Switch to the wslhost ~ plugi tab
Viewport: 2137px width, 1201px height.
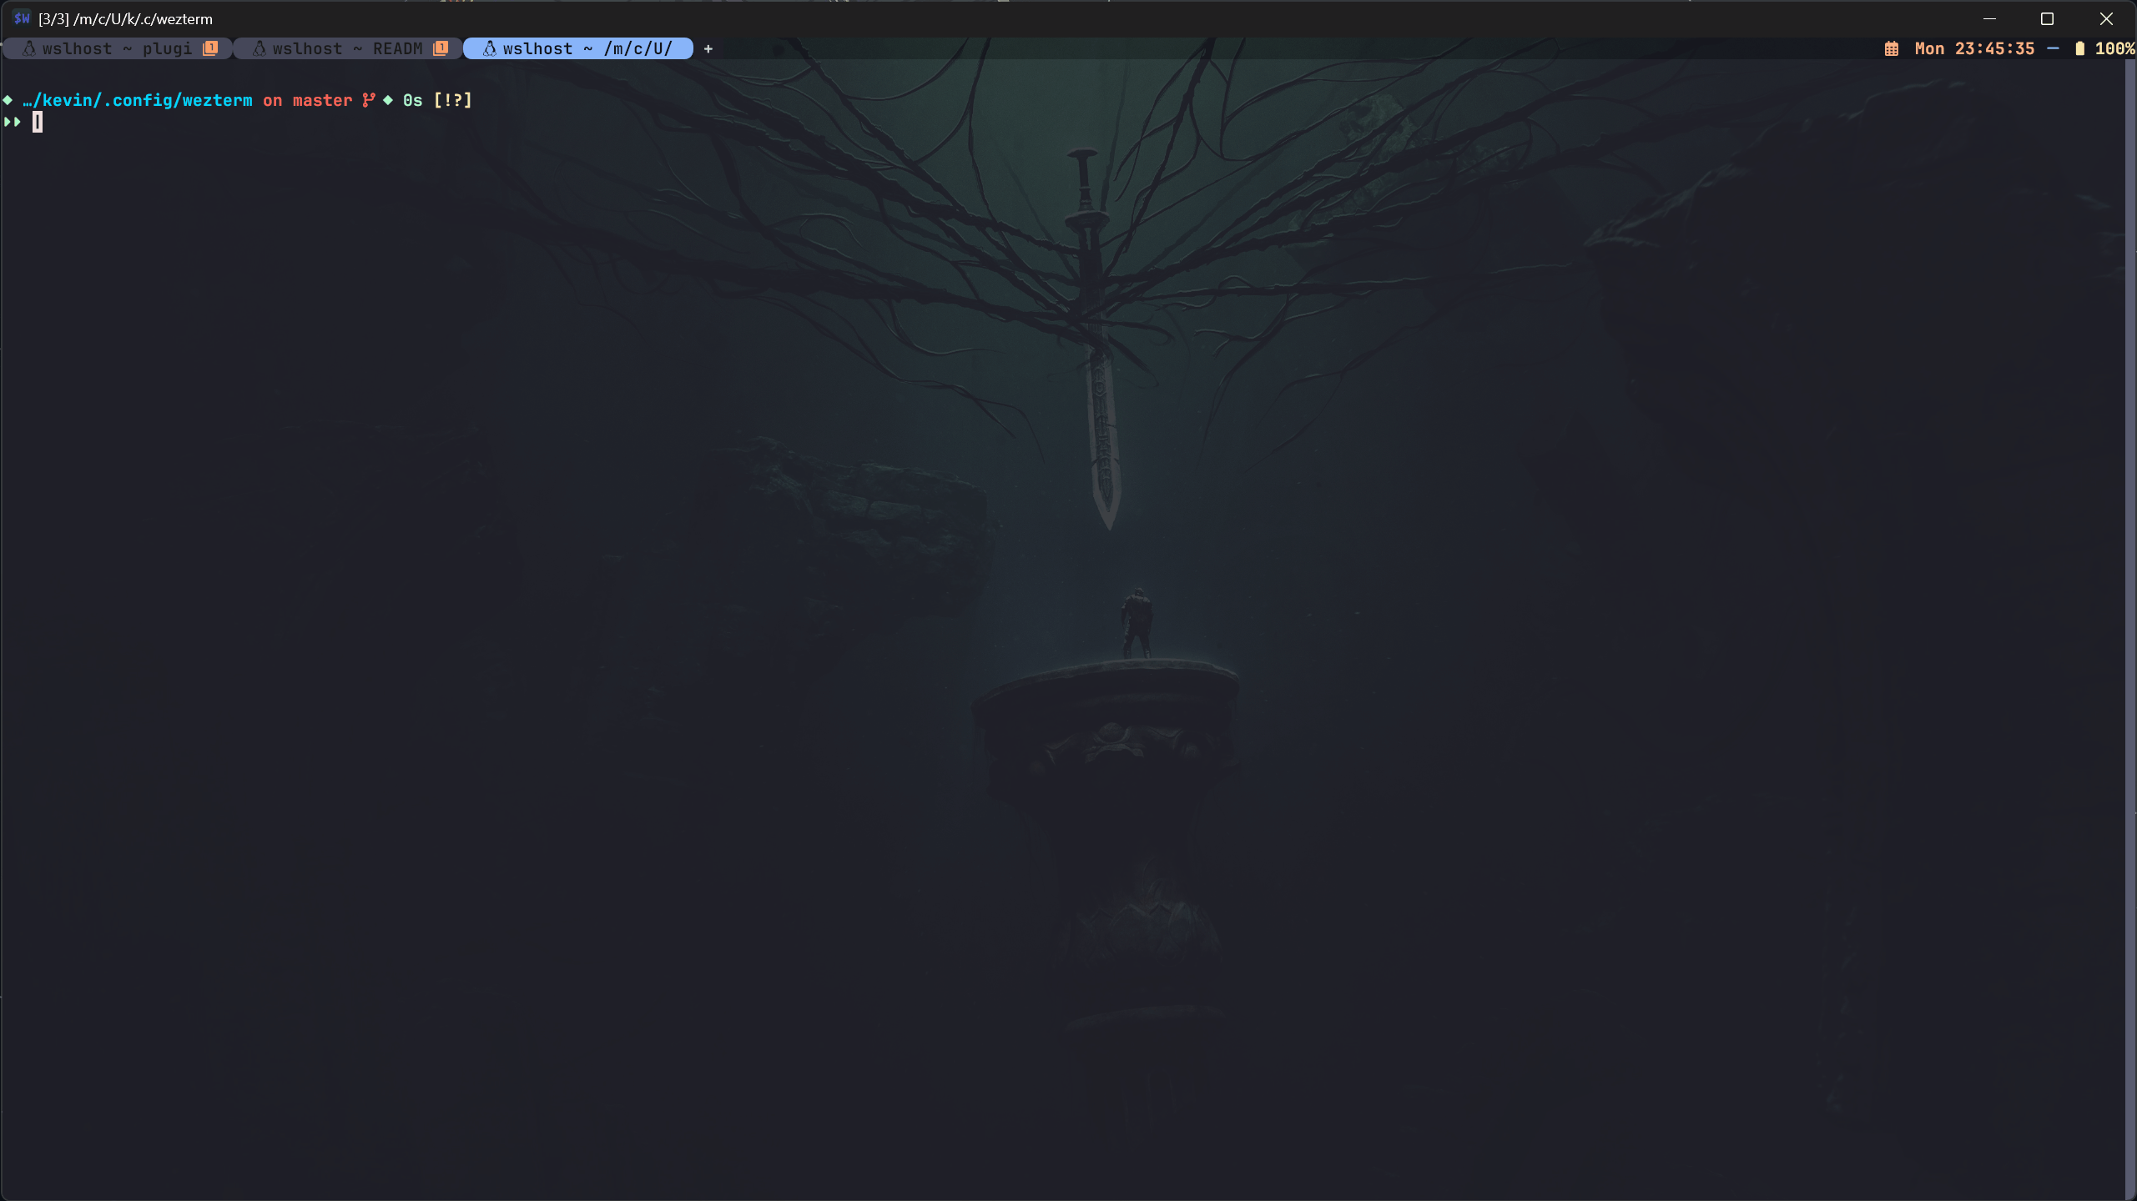[118, 48]
